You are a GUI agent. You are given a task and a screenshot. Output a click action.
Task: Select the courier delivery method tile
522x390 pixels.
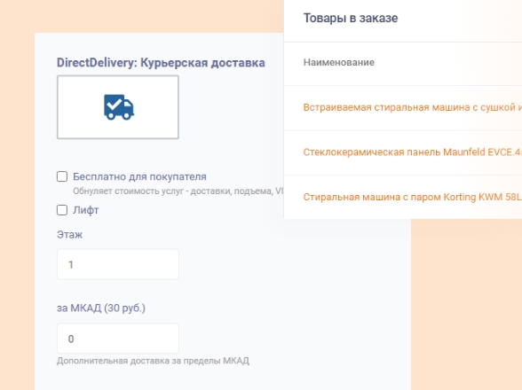[x=118, y=107]
